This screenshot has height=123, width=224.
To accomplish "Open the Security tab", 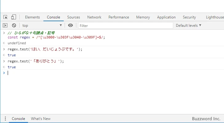I will (189, 17).
